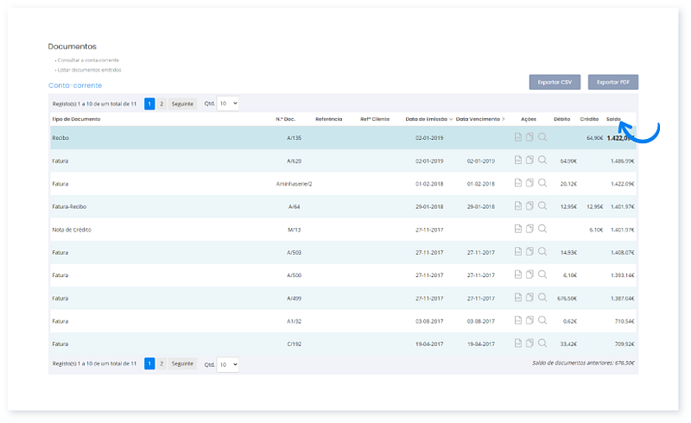Viewport: 691px width, 423px height.
Task: Click magnifier icon for Fatura Aminhaserie/2
Action: coord(542,183)
